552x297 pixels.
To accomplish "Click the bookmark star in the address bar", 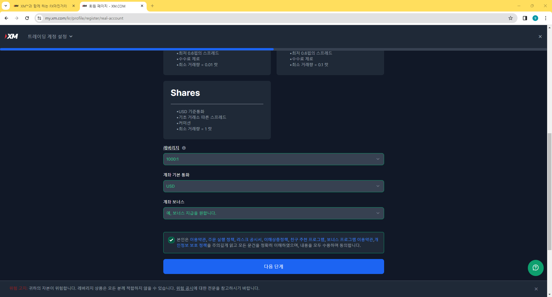I will (x=510, y=18).
